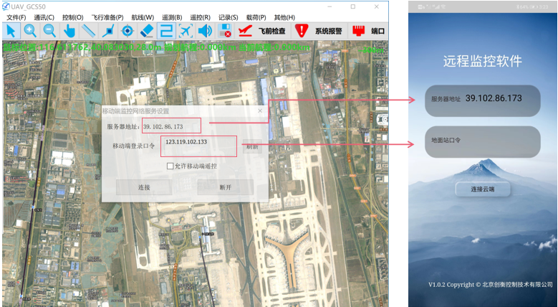
Task: Click the 刷新 refresh button
Action: click(252, 146)
